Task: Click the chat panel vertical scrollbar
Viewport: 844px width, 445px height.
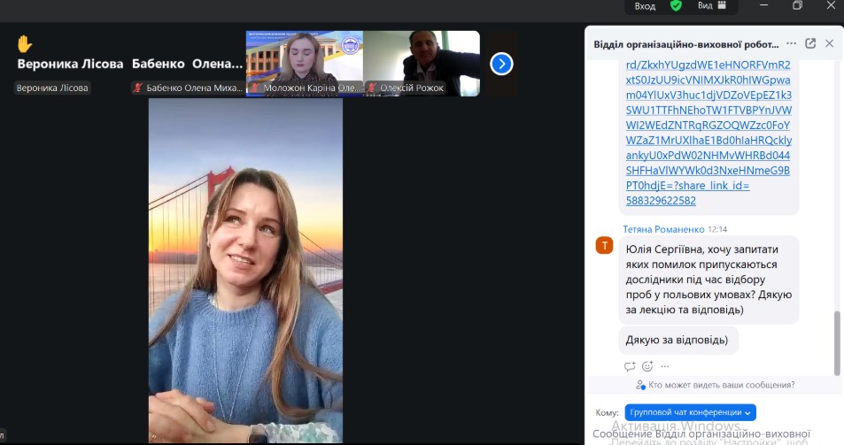Action: tap(837, 342)
